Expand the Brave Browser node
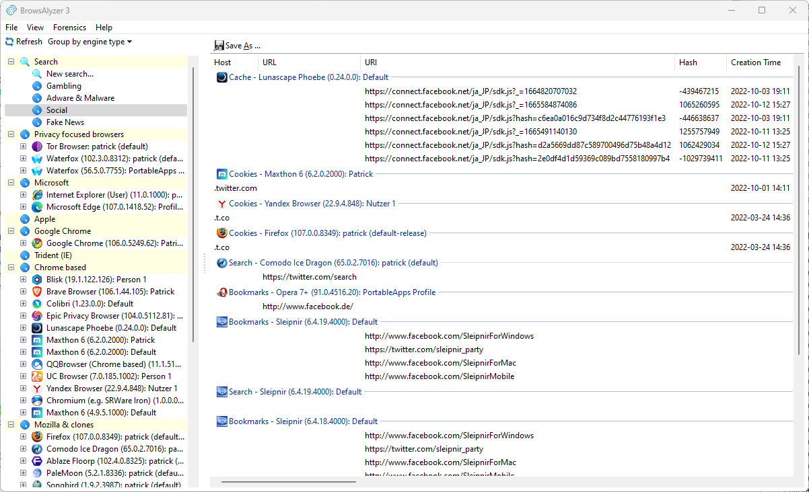 coord(23,292)
